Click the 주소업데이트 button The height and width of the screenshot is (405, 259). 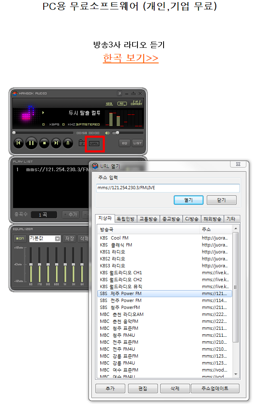point(215,389)
